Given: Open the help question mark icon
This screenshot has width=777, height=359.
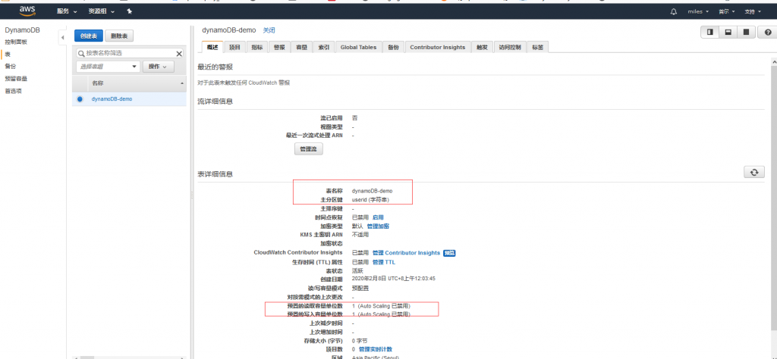Looking at the screenshot, I should [x=768, y=32].
